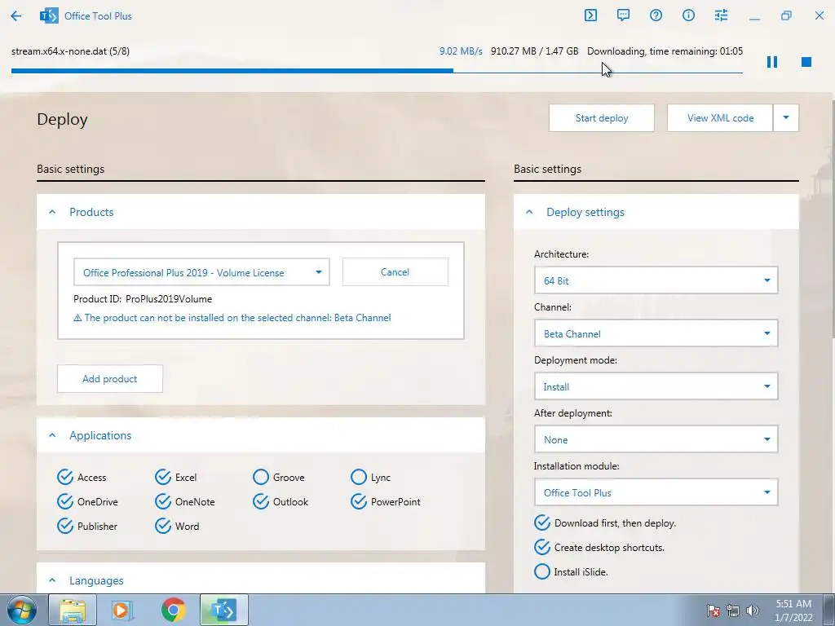Image resolution: width=835 pixels, height=626 pixels.
Task: Open the help question mark icon
Action: pyautogui.click(x=656, y=15)
